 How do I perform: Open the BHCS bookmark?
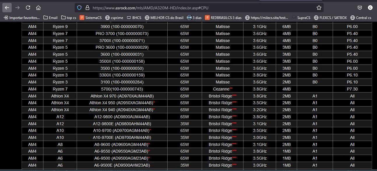tap(134, 18)
